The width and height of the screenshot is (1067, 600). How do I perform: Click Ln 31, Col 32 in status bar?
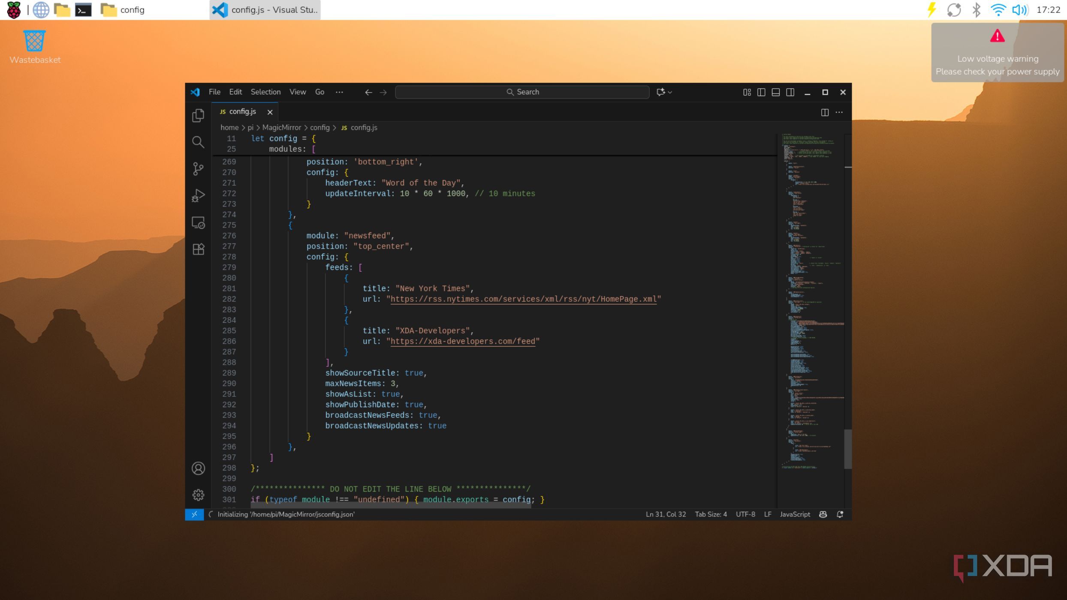click(666, 514)
